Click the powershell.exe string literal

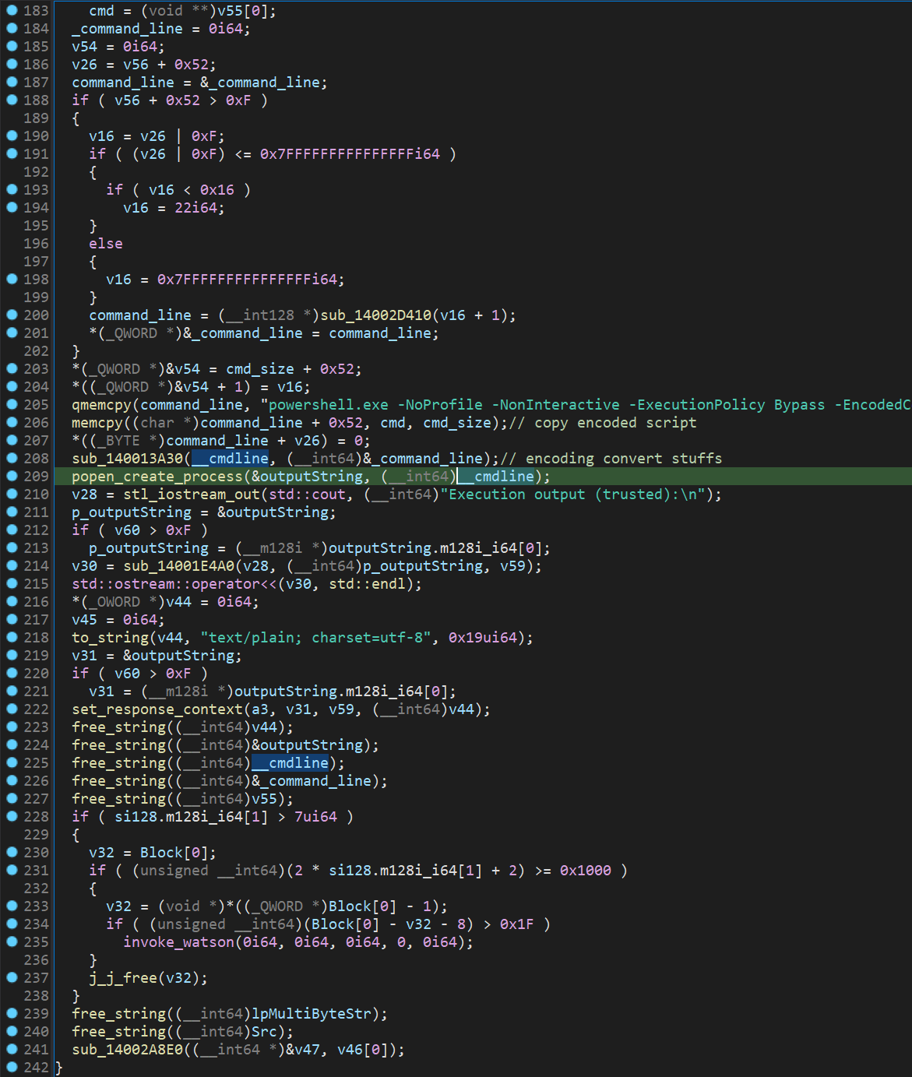point(586,405)
